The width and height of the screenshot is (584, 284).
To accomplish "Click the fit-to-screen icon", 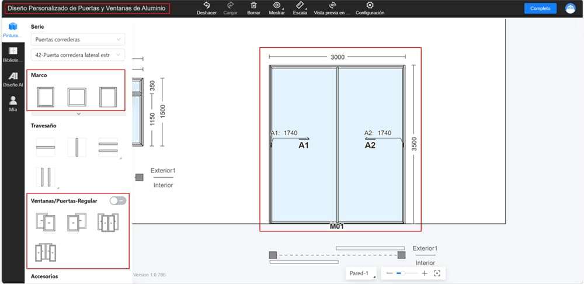I will tap(437, 273).
